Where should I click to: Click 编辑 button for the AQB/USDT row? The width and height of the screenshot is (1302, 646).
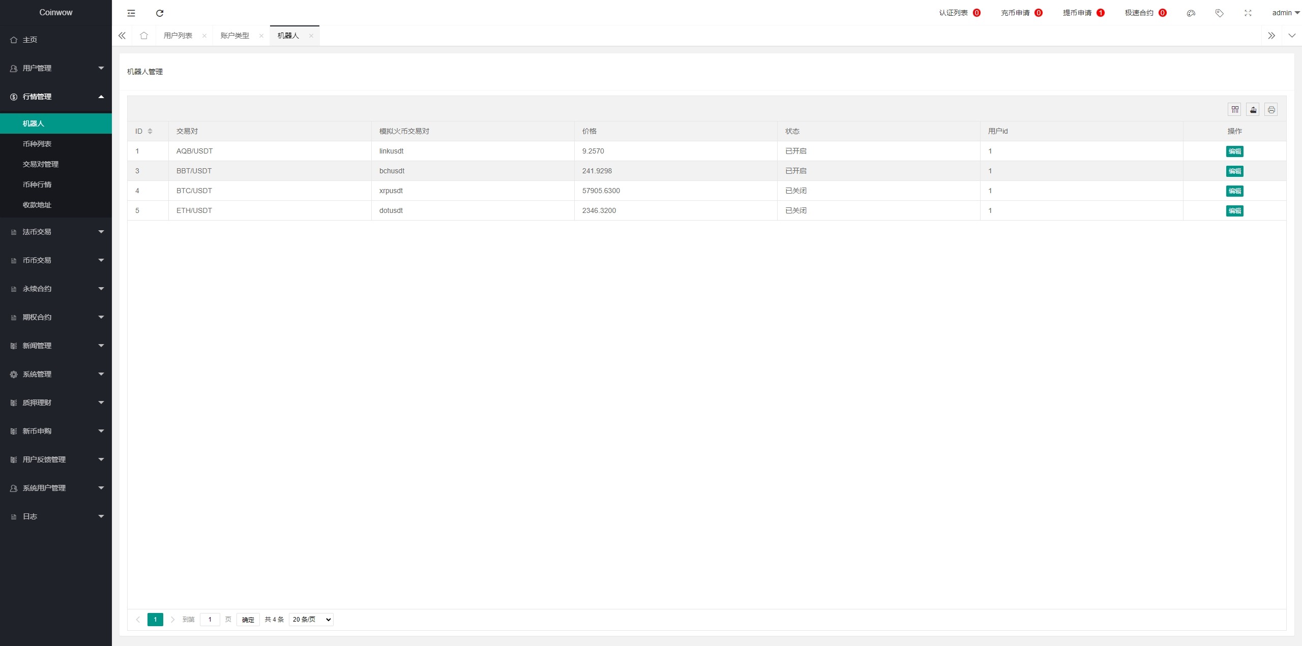(x=1234, y=151)
